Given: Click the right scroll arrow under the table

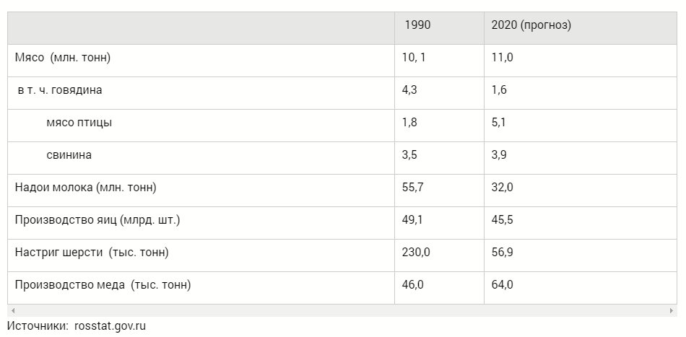Looking at the screenshot, I should coord(671,311).
